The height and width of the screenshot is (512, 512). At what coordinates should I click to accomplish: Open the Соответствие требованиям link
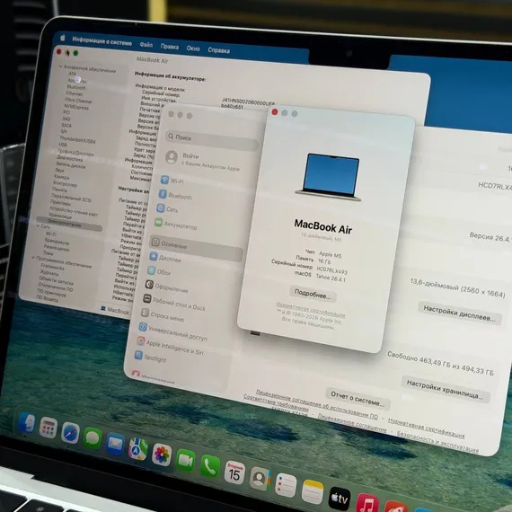point(275,402)
